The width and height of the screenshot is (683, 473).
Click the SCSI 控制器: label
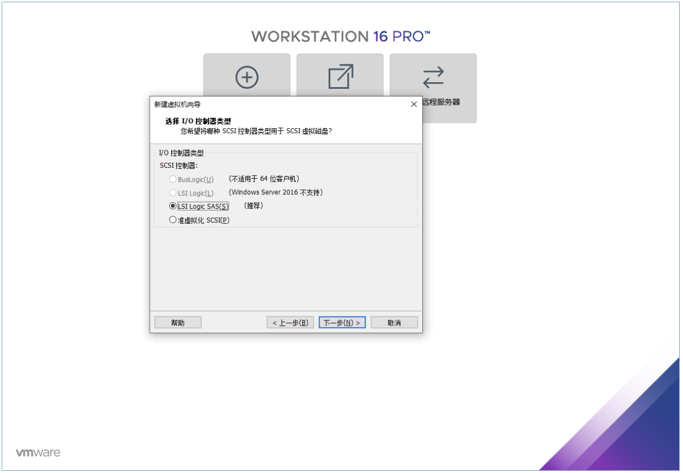[179, 165]
